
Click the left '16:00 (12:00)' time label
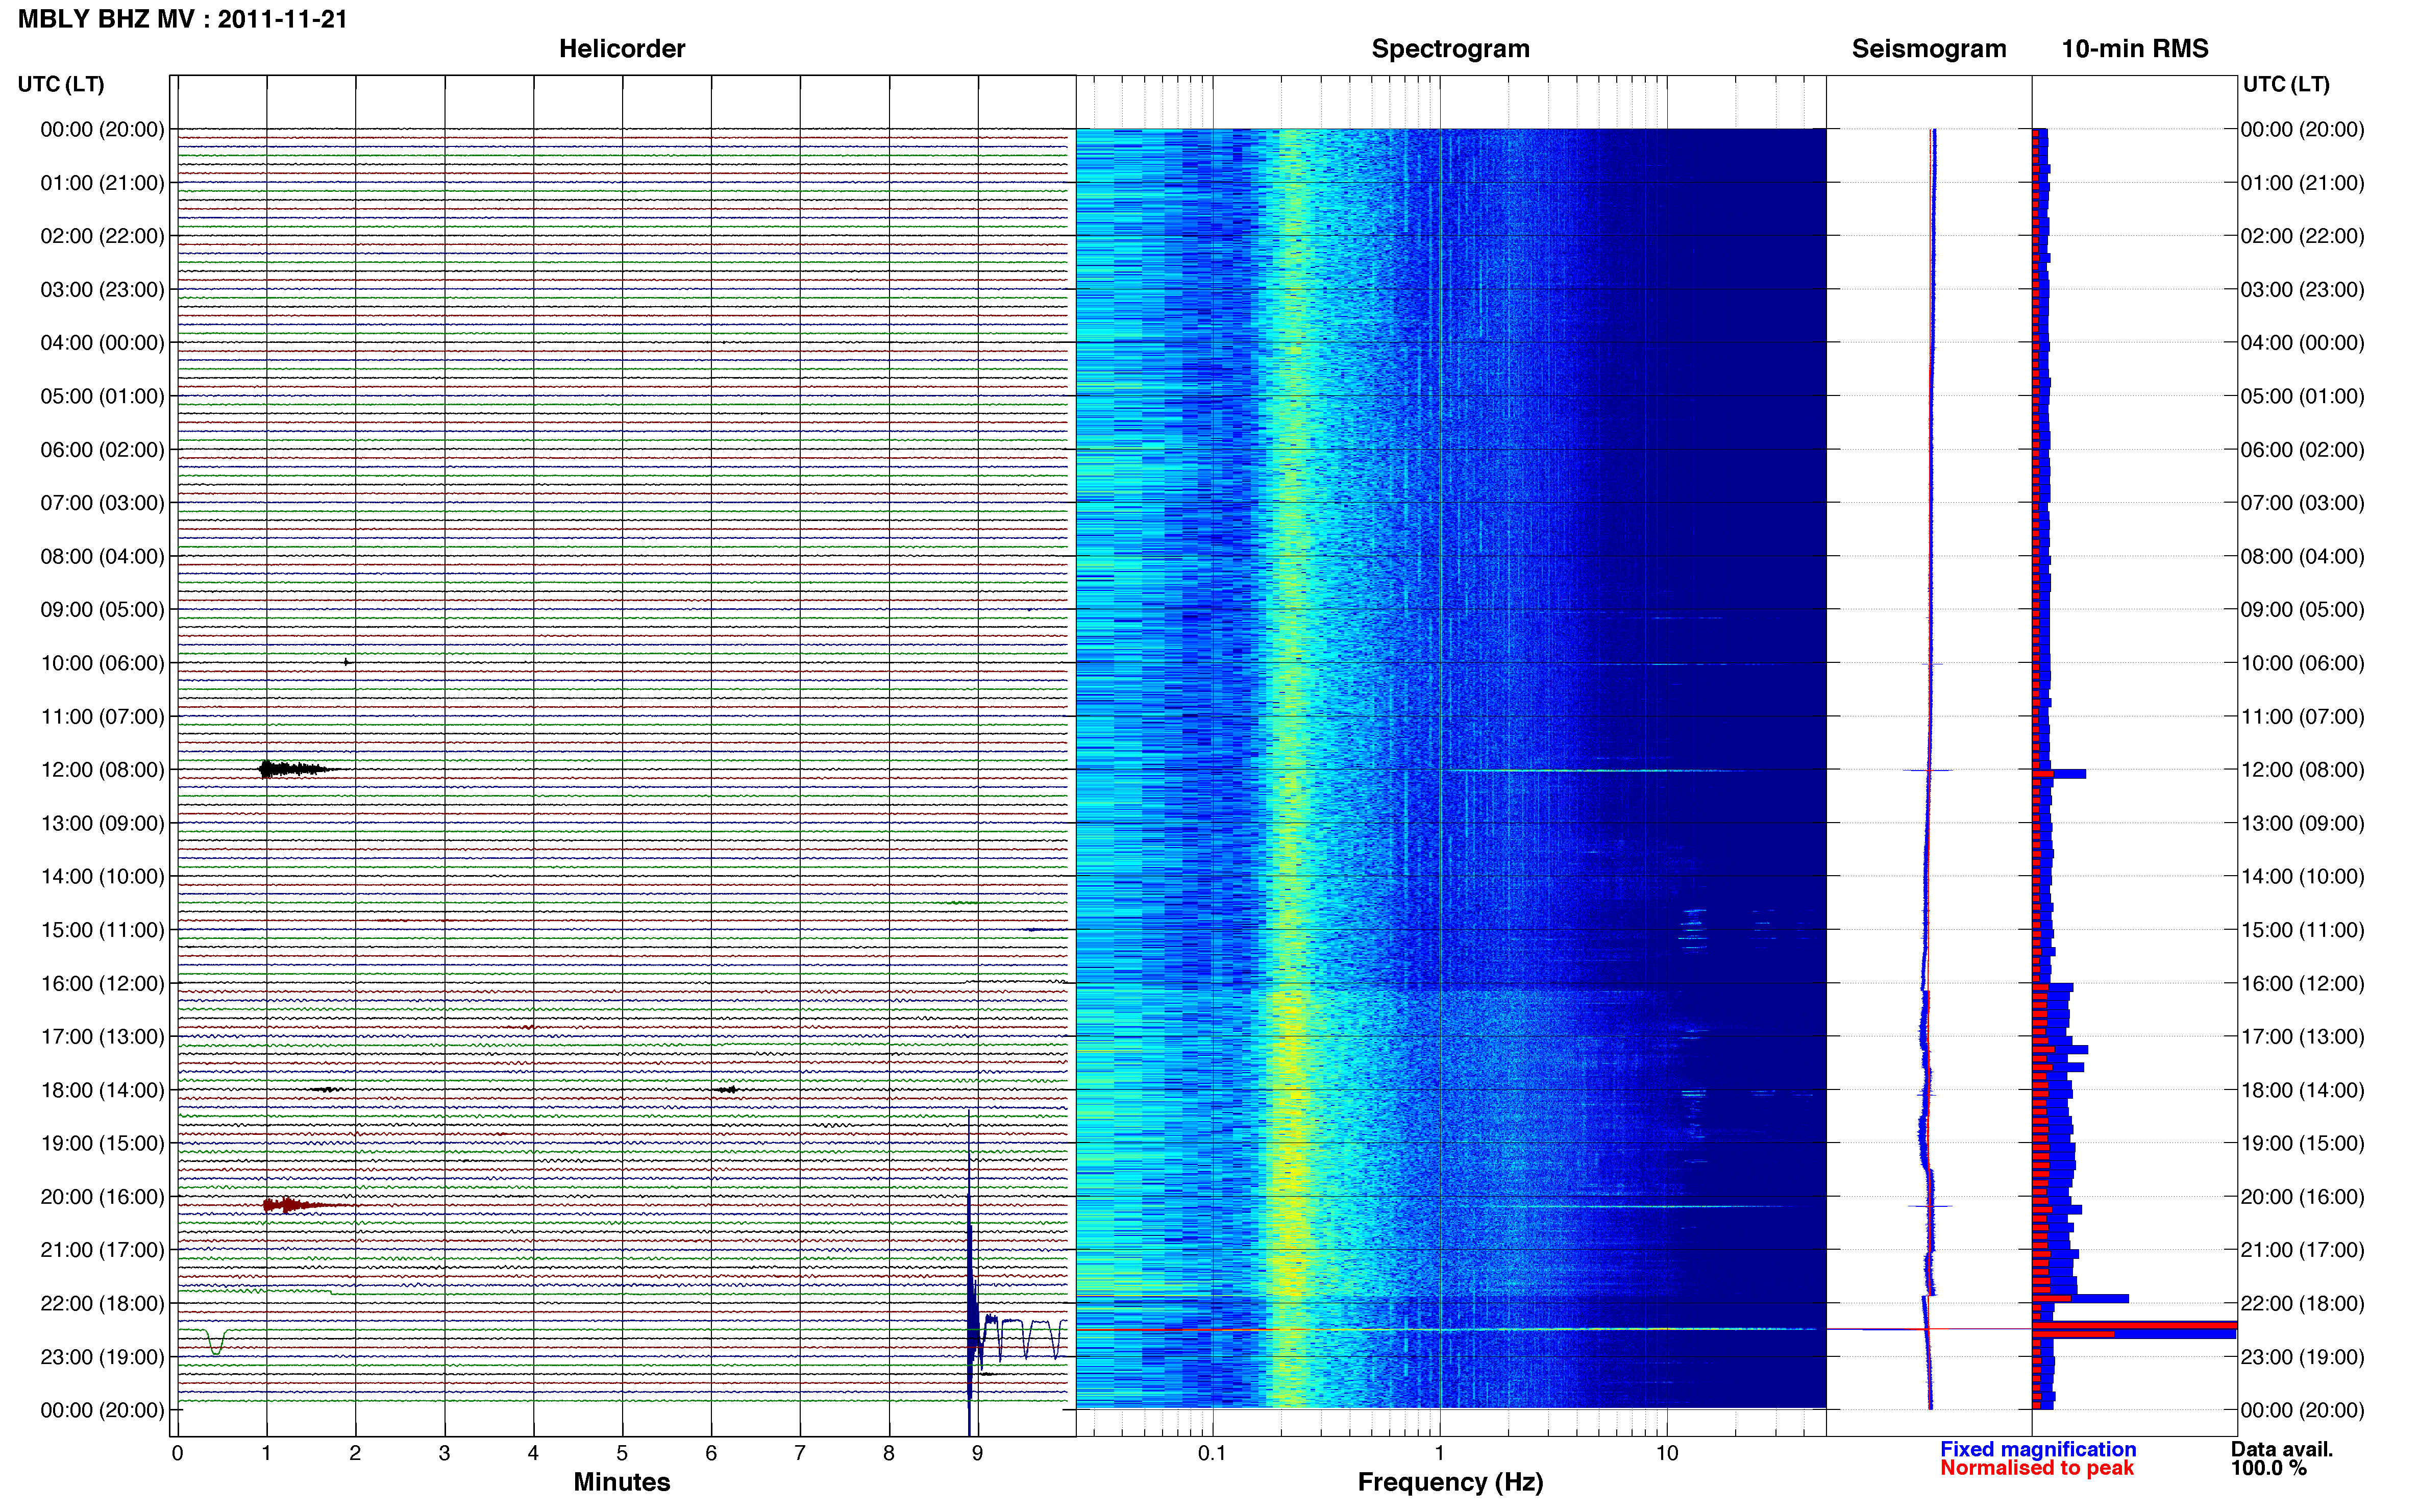pyautogui.click(x=102, y=984)
